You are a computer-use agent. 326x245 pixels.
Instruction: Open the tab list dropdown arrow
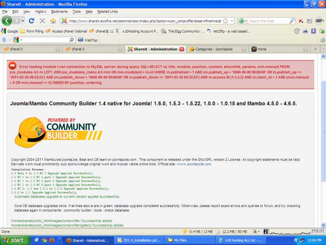click(323, 49)
